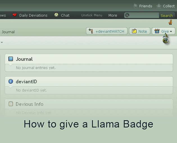Screen dimensions: 177x143
Task: Click the red heart Daily Deviations icon
Action: (x=15, y=15)
